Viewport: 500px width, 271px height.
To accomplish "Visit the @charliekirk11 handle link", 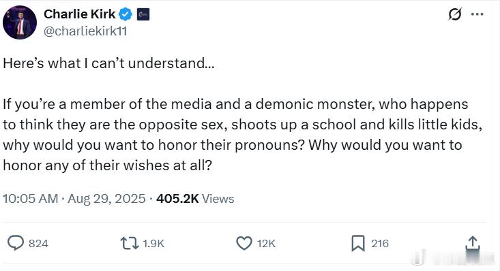I will 85,31.
